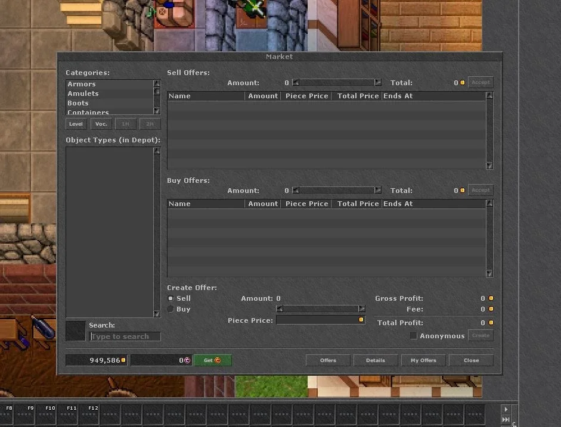Click the Search input field
The height and width of the screenshot is (427, 561).
click(125, 336)
